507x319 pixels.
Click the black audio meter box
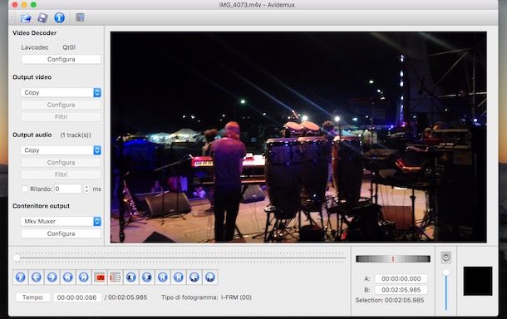coord(478,281)
